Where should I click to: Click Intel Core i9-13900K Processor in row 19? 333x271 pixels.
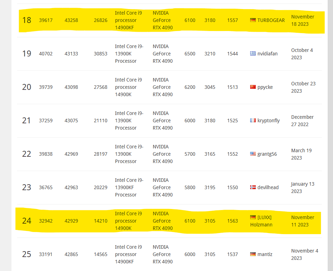129,54
